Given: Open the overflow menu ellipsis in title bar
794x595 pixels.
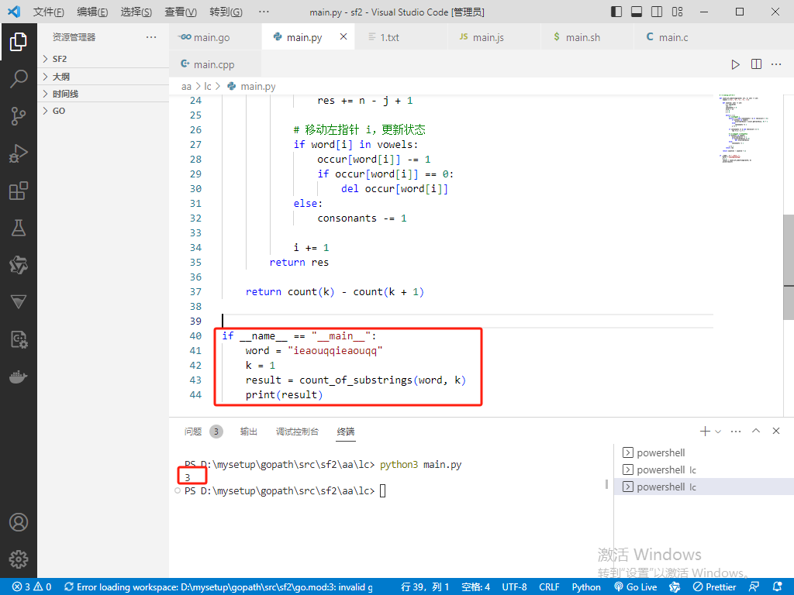Looking at the screenshot, I should [264, 12].
